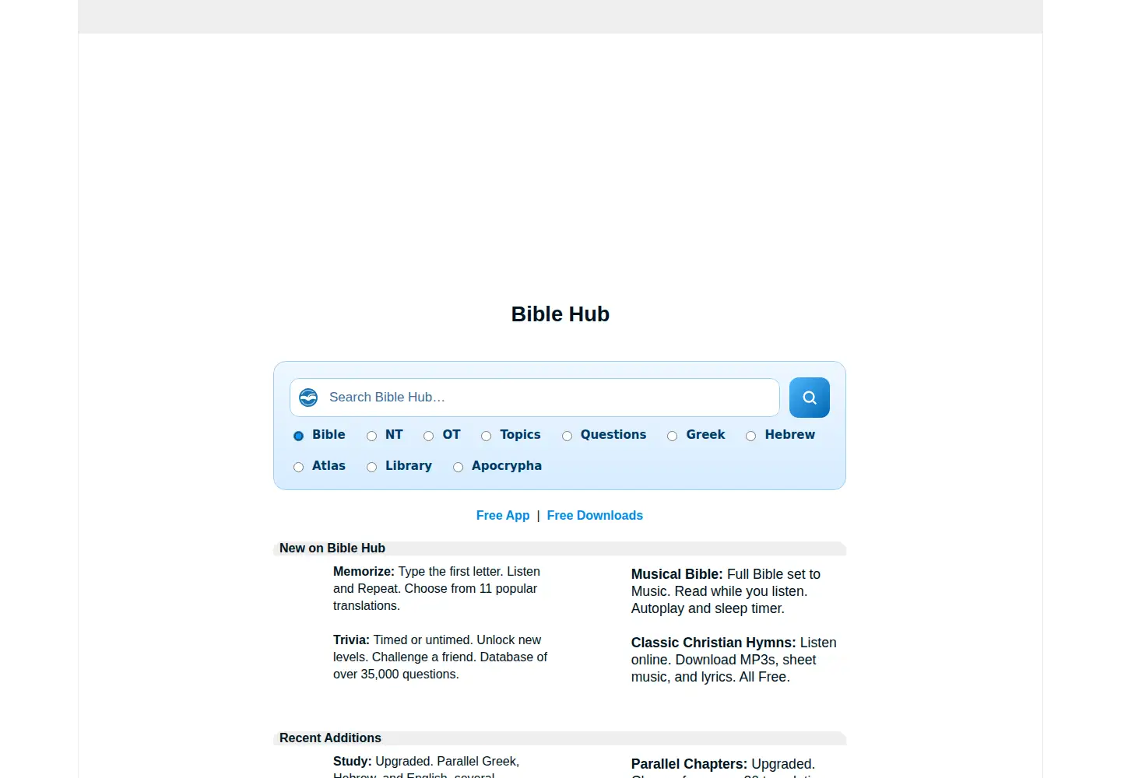Click the Study upgraded entry
Screen dimensions: 1121x778
click(x=427, y=766)
